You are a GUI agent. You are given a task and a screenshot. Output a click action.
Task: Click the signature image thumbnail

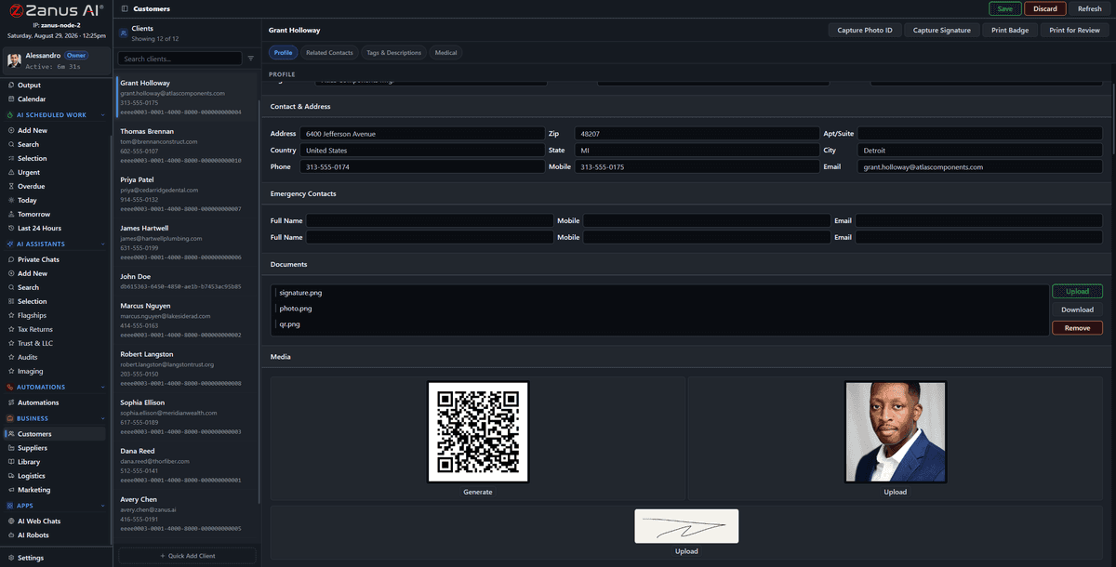tap(686, 526)
